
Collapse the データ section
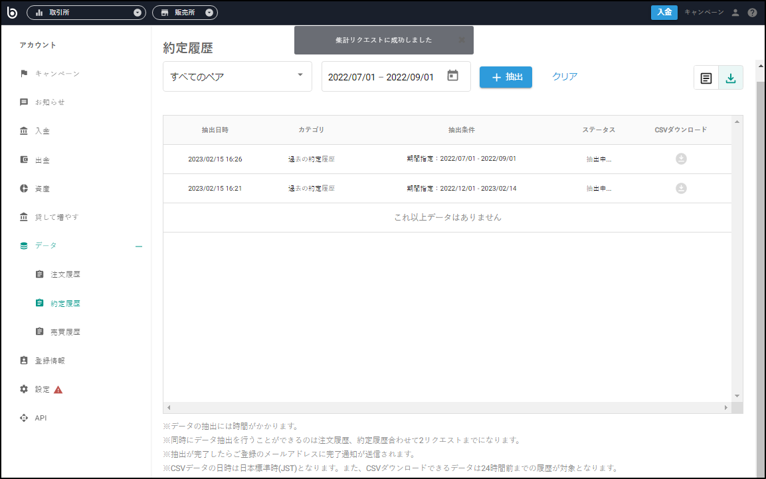(x=139, y=246)
